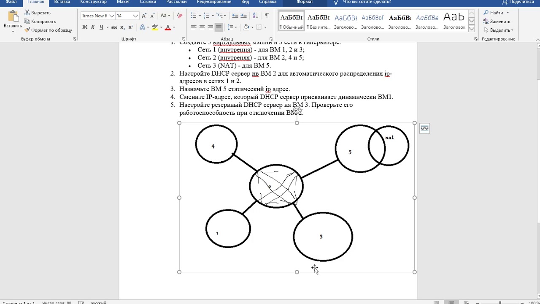Open the font size 14 dropdown
Screen dimensions: 540x304
tap(135, 16)
